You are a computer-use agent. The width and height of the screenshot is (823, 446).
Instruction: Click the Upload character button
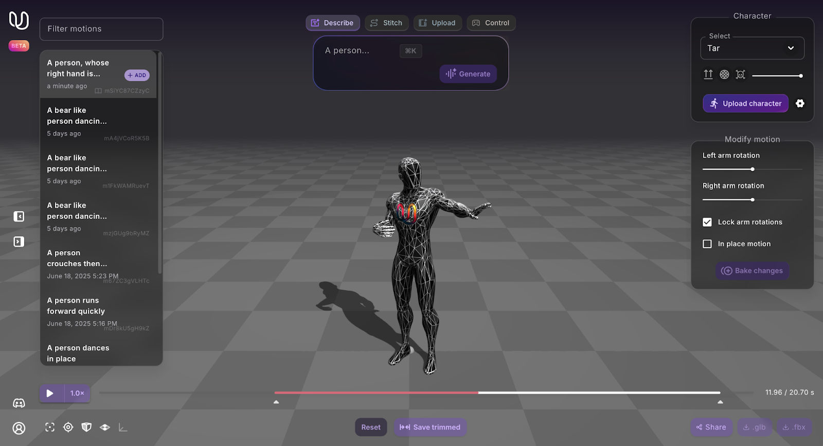pos(746,103)
